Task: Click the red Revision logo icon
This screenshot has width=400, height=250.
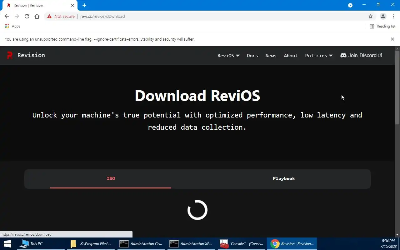Action: click(x=10, y=55)
